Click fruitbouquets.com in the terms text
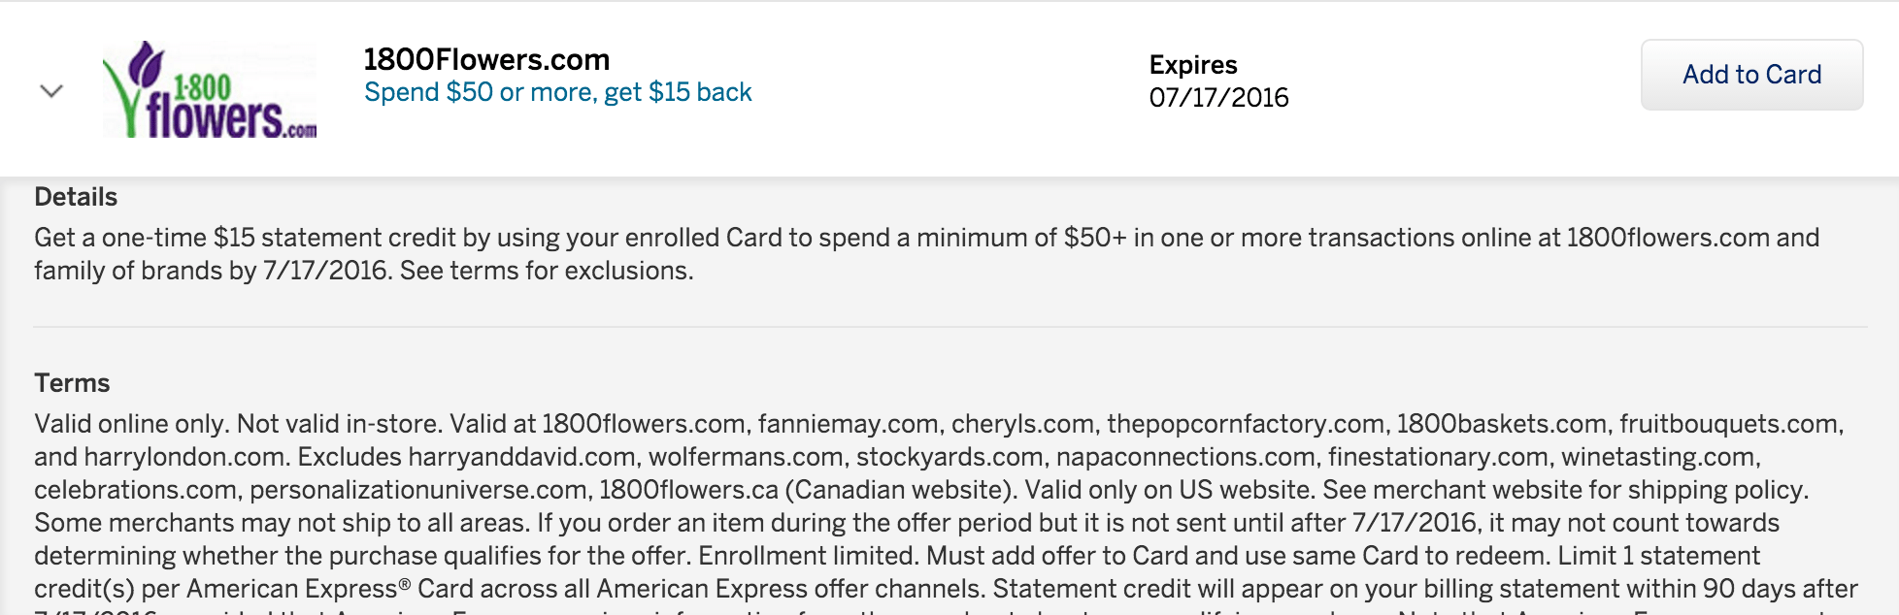The width and height of the screenshot is (1899, 615). pyautogui.click(x=1728, y=425)
